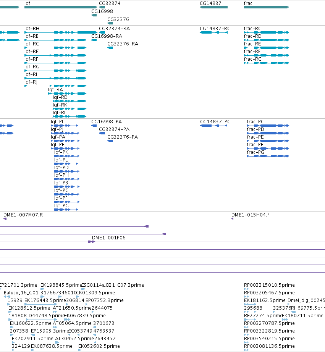Viewport: 325px width, 352px height.
Task: Click transcript label lqf-RC
Action: pos(32,44)
